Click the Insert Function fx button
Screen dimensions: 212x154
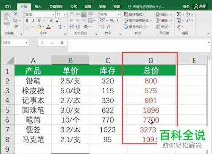(x=62, y=42)
